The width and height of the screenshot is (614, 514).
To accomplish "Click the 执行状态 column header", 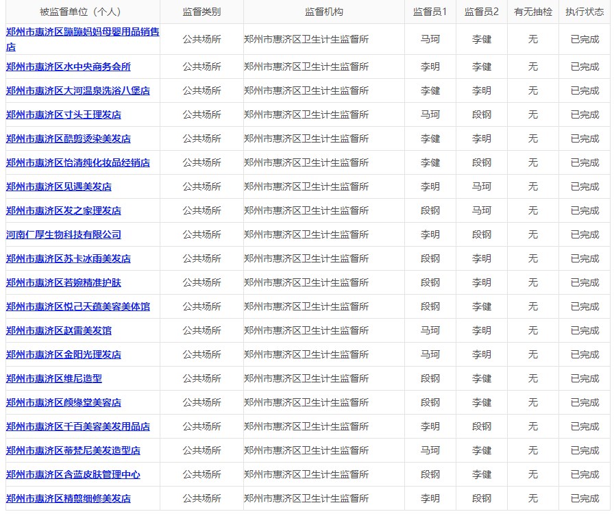I will (x=585, y=12).
